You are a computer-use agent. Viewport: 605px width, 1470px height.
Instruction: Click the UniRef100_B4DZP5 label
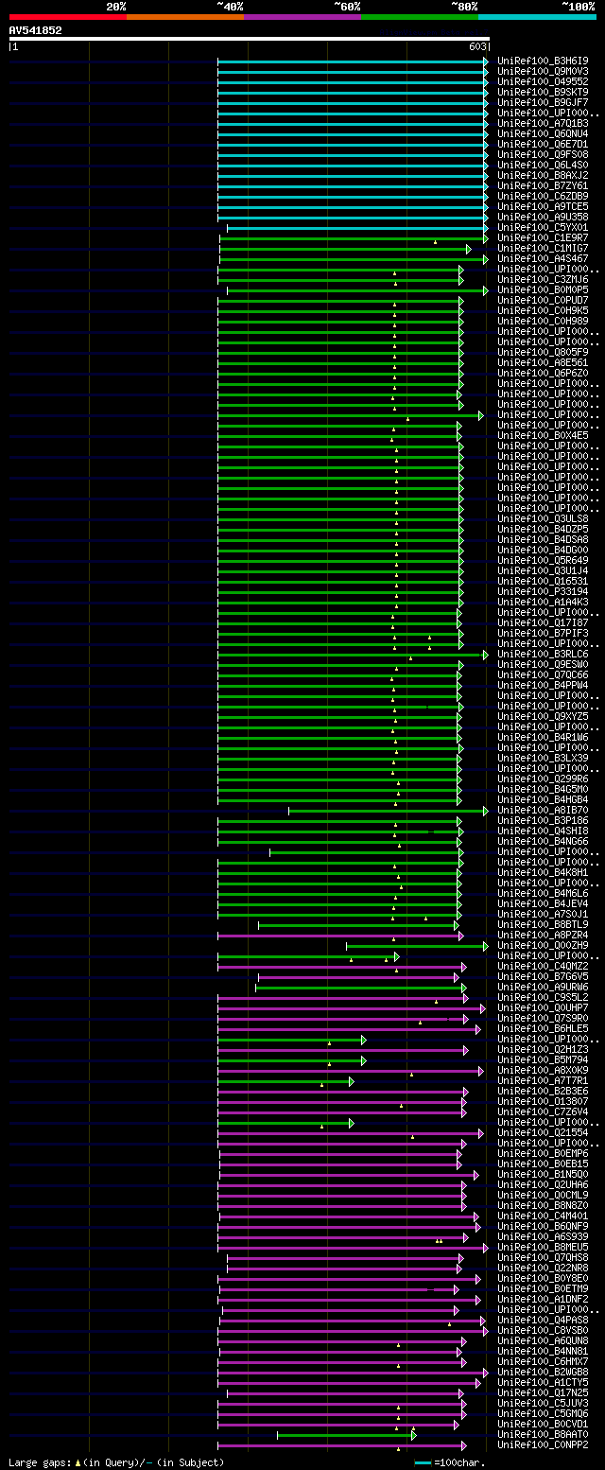543,529
